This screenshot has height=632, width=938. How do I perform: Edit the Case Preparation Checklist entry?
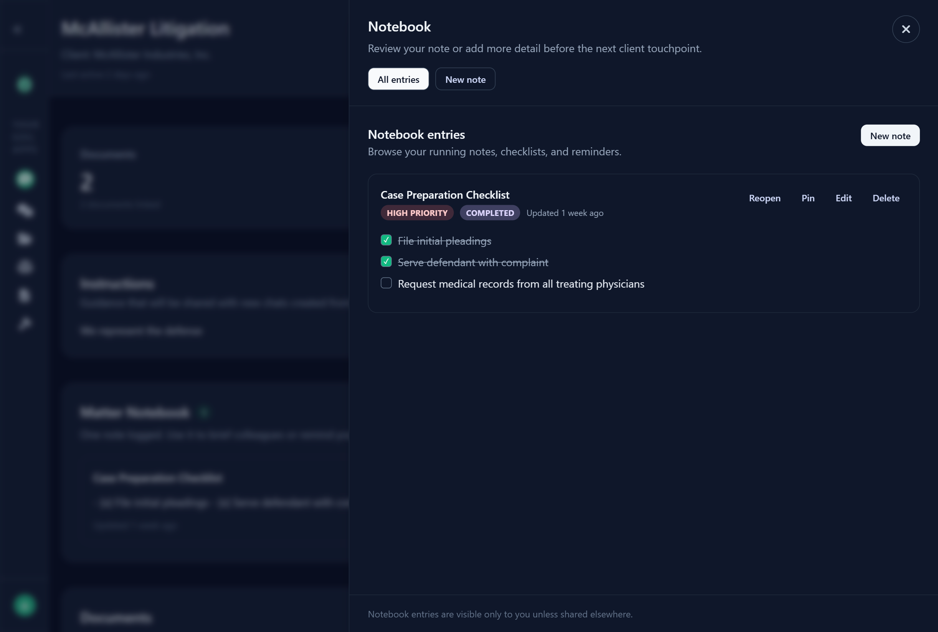pos(843,198)
